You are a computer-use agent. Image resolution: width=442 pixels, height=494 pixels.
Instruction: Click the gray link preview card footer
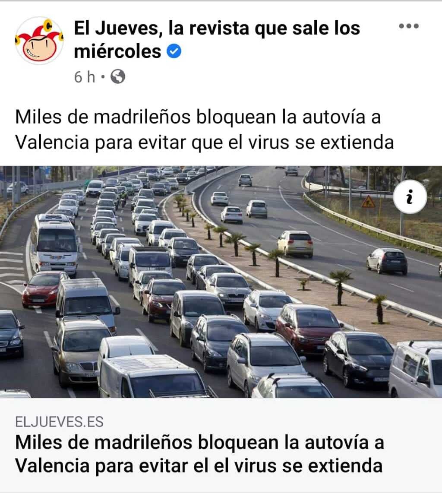point(221,445)
